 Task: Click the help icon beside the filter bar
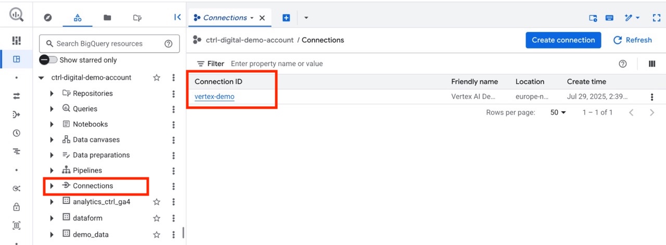[623, 64]
